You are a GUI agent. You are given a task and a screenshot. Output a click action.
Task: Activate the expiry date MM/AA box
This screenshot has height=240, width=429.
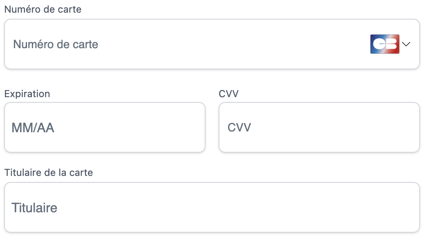[x=105, y=128]
